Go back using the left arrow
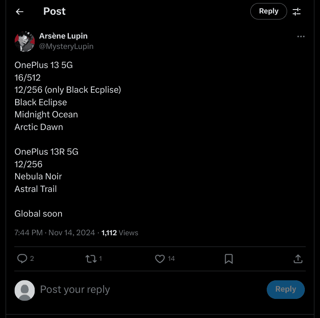Viewport: 320px width, 318px height. [19, 12]
